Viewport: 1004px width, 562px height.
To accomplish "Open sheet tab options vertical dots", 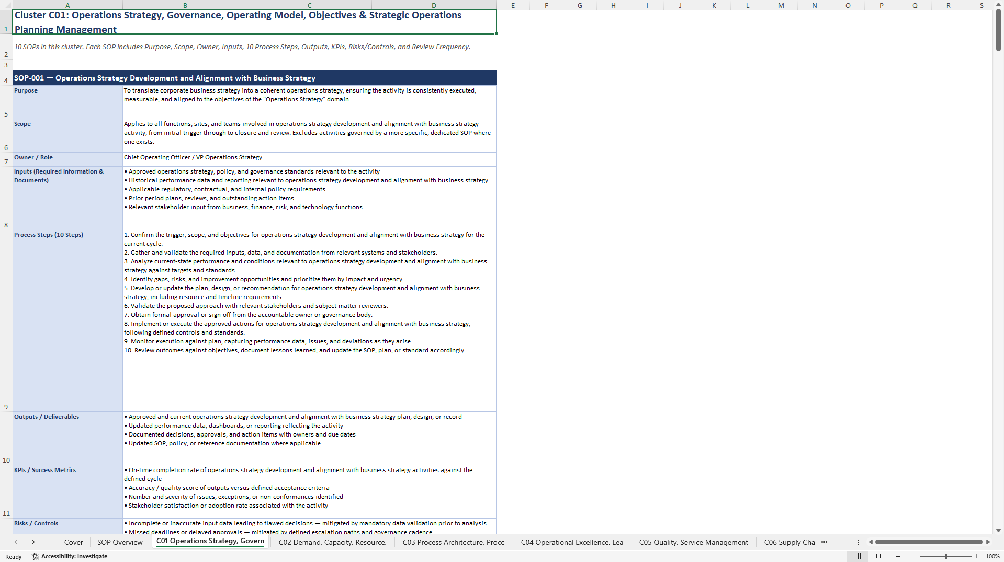I will 858,542.
